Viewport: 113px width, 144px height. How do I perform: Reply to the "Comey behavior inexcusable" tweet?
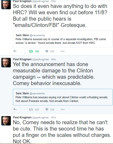15,109
